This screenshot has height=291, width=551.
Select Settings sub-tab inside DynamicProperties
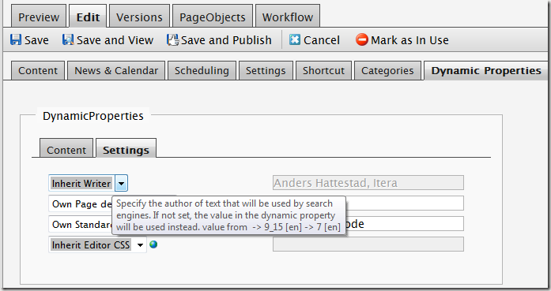pos(126,148)
